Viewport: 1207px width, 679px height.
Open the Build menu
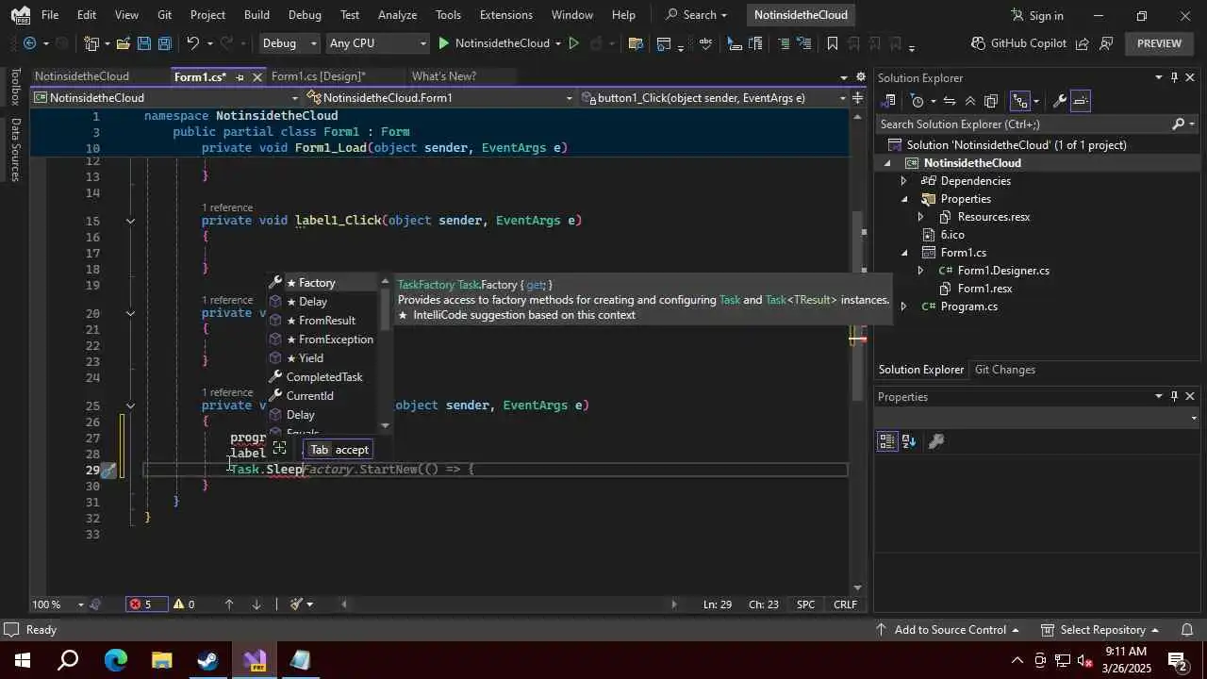point(256,15)
